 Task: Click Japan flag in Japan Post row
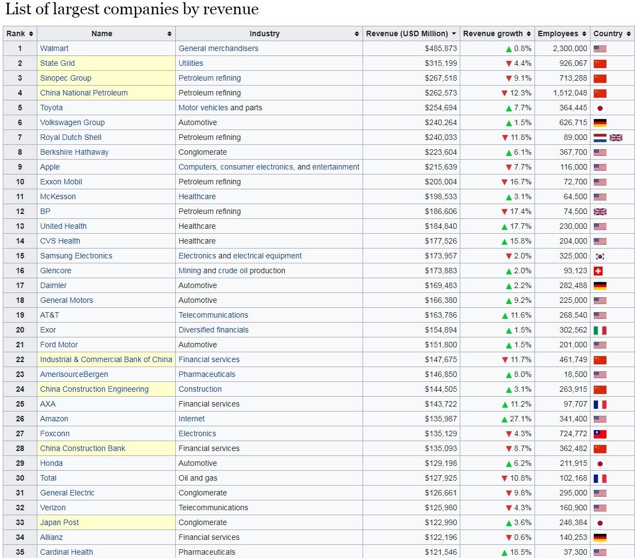pos(600,523)
